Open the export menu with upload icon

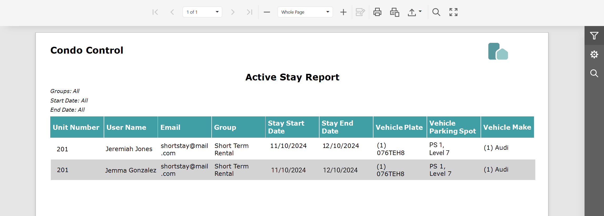415,12
